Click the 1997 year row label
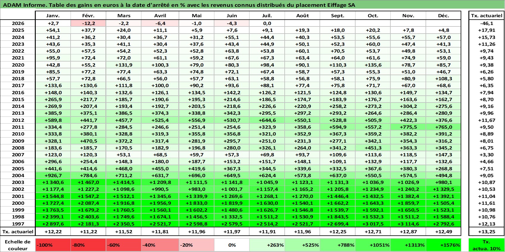This screenshot has height=252, width=505. click(18, 224)
